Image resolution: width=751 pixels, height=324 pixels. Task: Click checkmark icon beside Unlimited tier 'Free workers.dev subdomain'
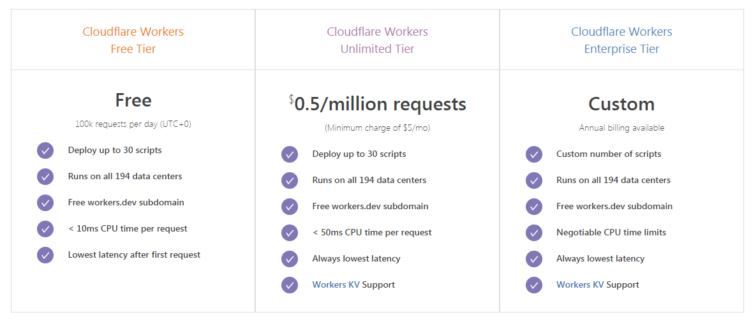tap(290, 207)
